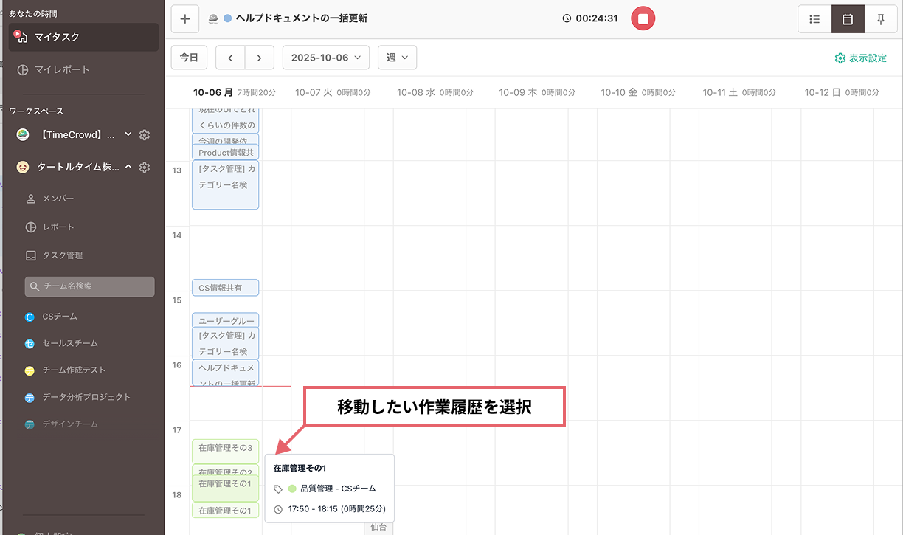Viewport: 903px width, 535px height.
Task: Click the plus icon to add task
Action: coord(184,19)
